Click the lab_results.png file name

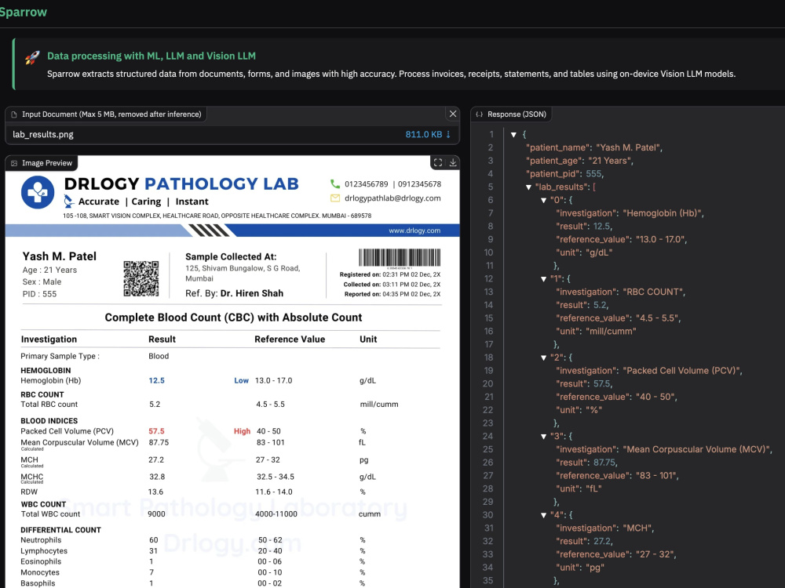[x=43, y=135]
